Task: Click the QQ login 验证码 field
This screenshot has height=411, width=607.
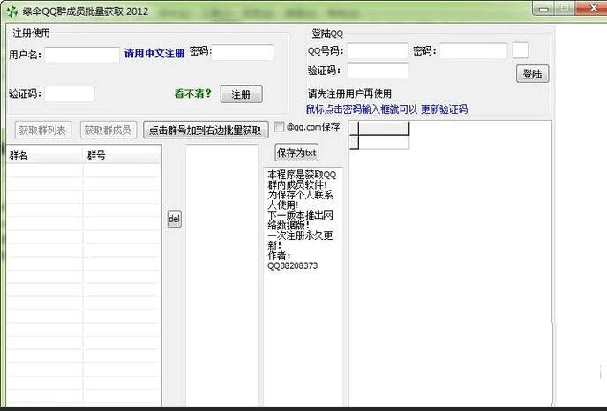Action: [x=378, y=71]
